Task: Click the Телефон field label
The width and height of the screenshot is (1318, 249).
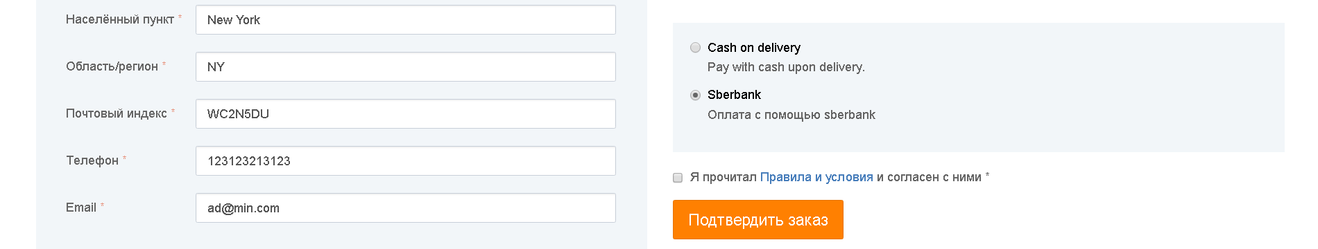Action: (92, 160)
